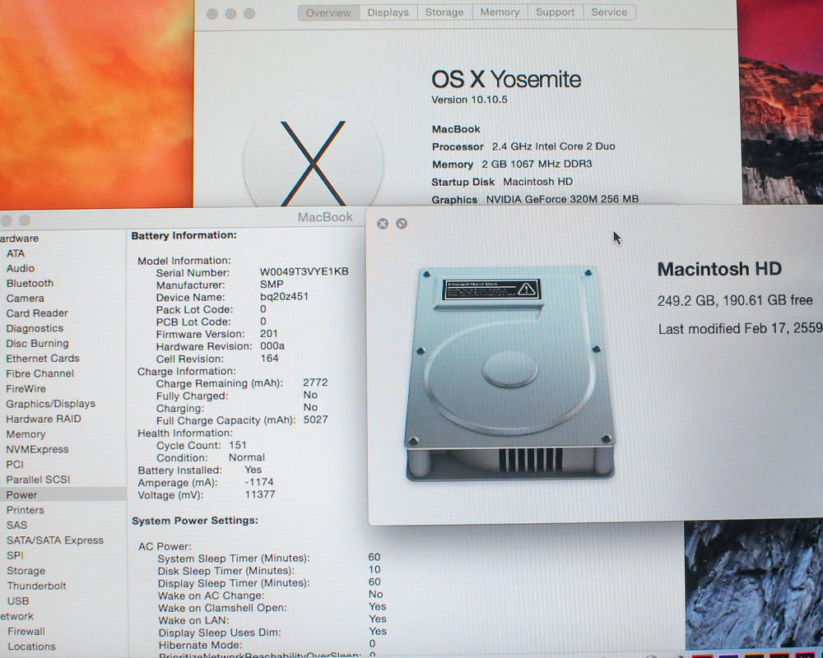Select Graphics/Displays in the sidebar
This screenshot has height=658, width=823.
[50, 404]
